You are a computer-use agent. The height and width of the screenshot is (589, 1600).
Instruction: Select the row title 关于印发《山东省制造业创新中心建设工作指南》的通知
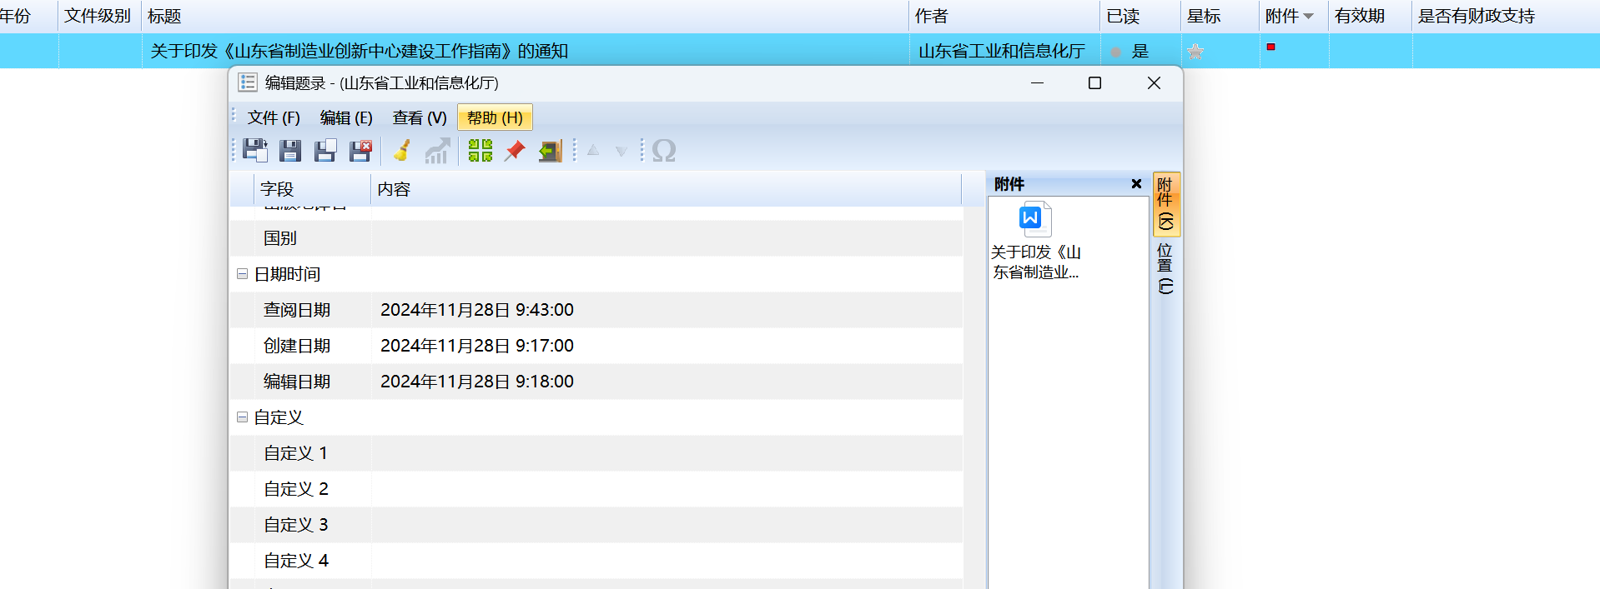click(360, 52)
